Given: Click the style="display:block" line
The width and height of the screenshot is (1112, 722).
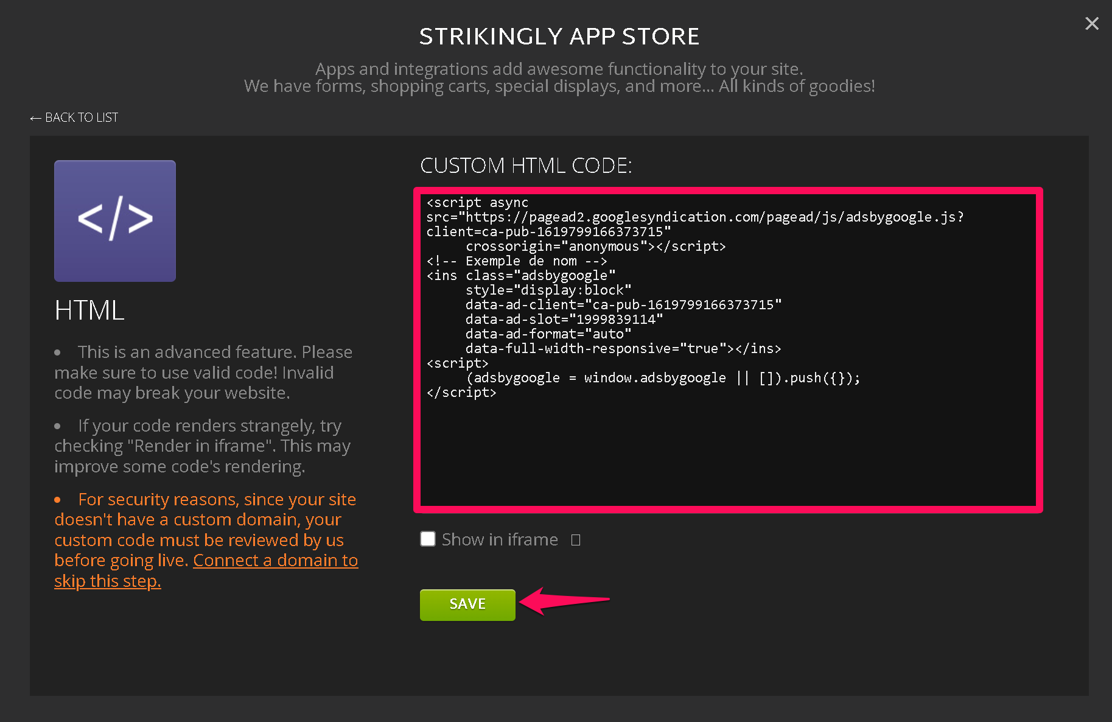Looking at the screenshot, I should tap(548, 290).
